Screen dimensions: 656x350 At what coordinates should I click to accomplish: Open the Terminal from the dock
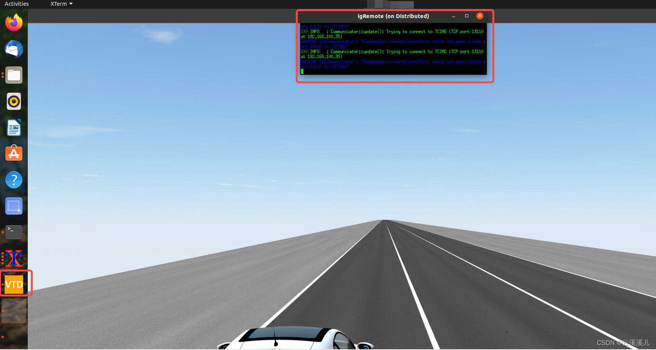tap(14, 232)
